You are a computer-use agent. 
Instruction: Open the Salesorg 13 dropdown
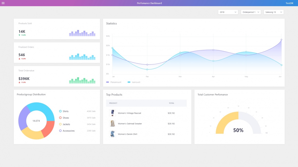(274, 12)
